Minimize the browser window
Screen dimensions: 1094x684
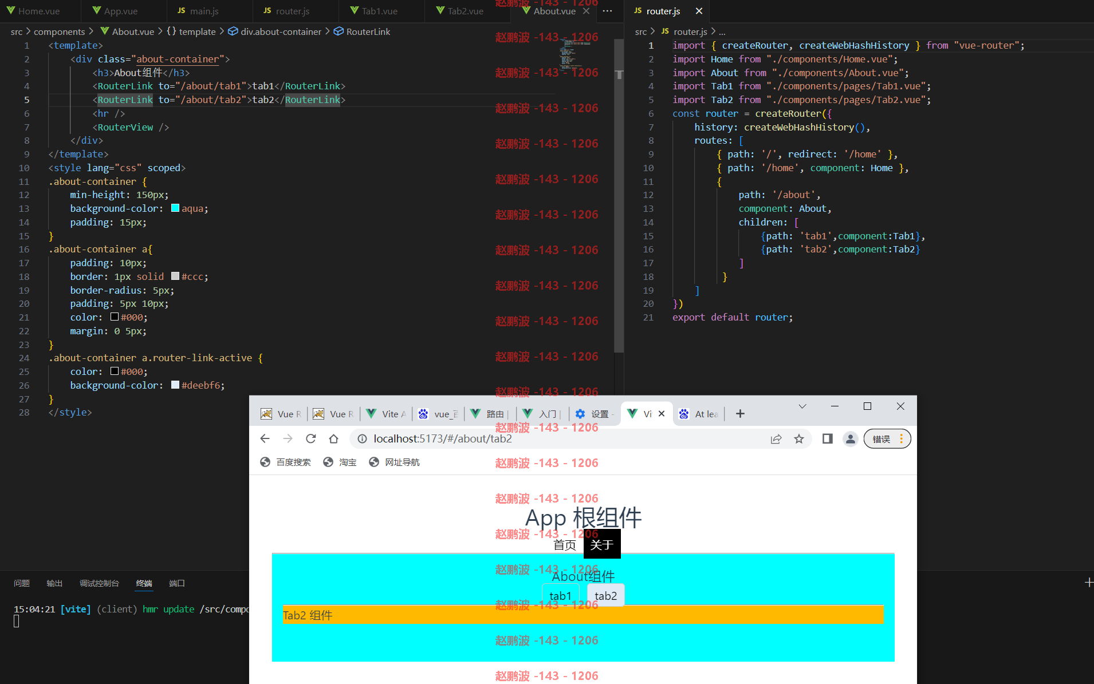[835, 406]
